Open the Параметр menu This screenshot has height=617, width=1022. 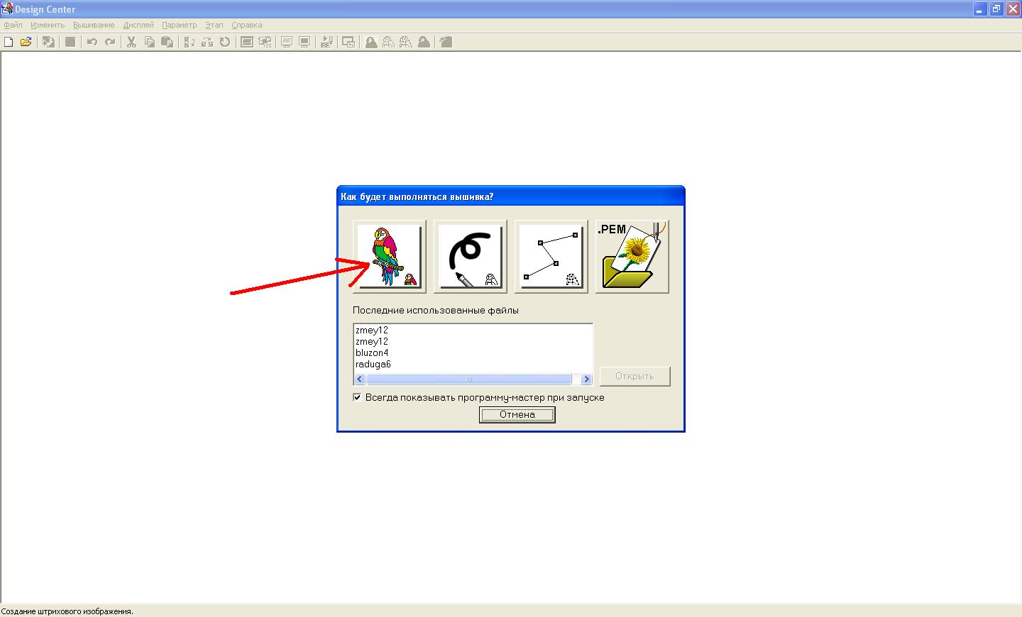point(179,25)
